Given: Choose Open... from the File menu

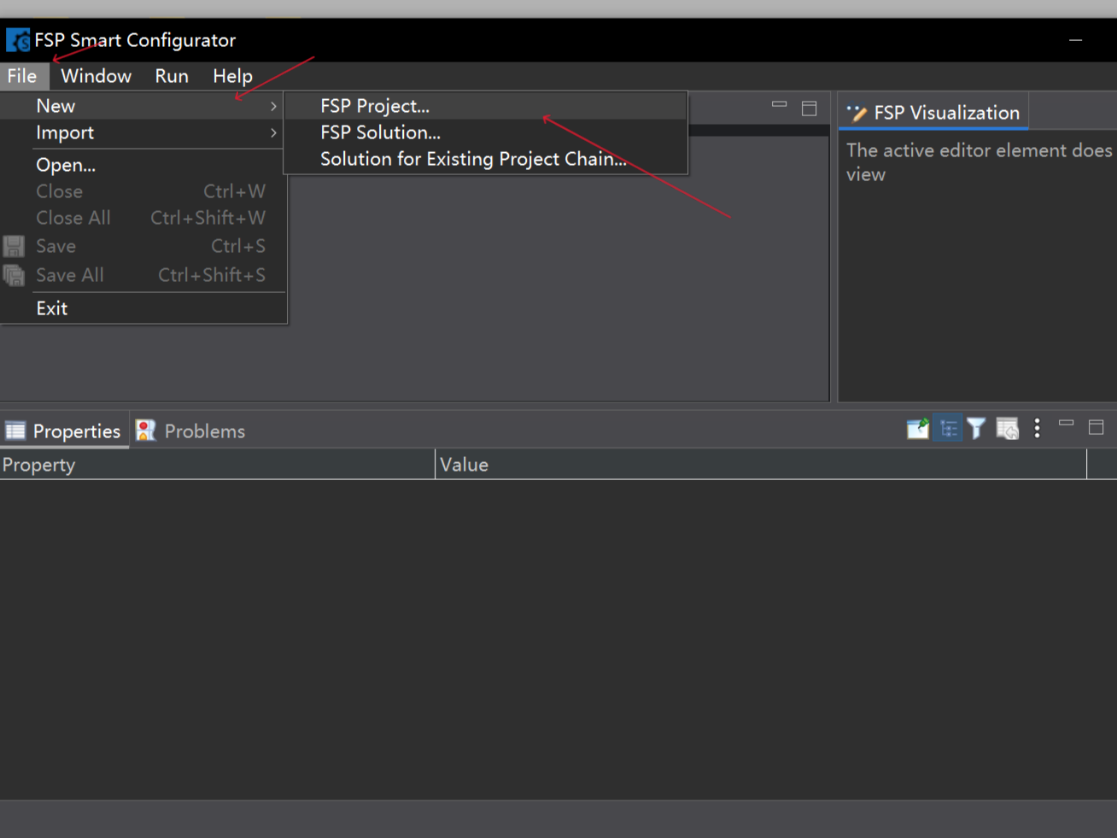Looking at the screenshot, I should [143, 165].
